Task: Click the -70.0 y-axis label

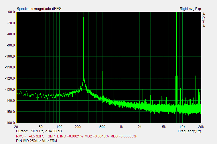Action: click(11, 23)
